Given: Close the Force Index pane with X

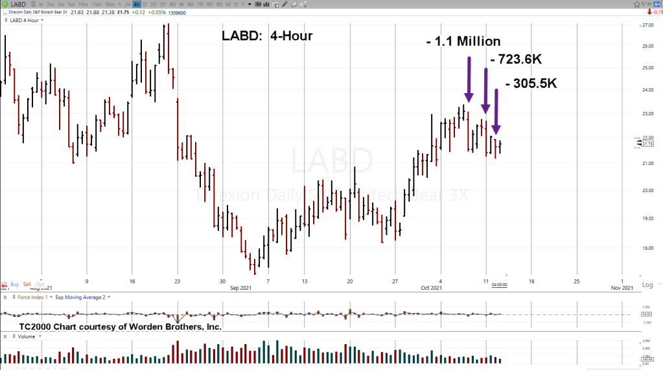Looking at the screenshot, I should pos(5,297).
